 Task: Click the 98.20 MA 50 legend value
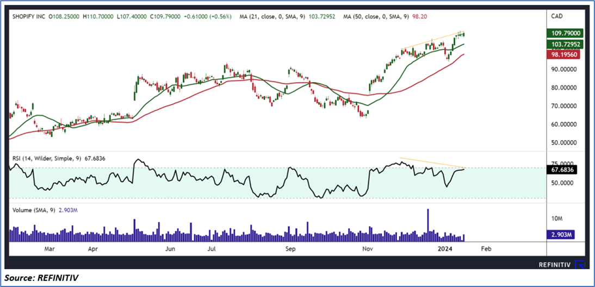coord(419,17)
